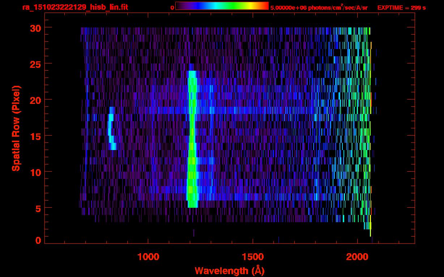Click x-axis tick label 1500
The image size is (444, 277).
252,257
